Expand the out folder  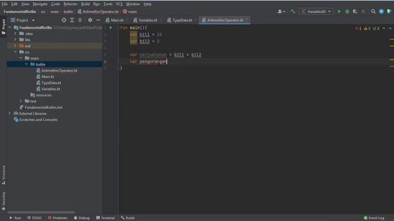pyautogui.click(x=15, y=46)
